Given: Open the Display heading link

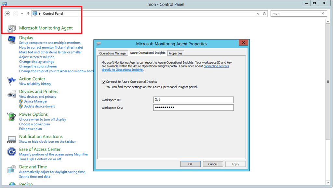Looking at the screenshot, I should 26,38.
